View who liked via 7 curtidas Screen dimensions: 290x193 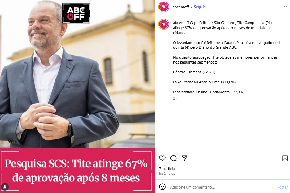[x=168, y=169]
